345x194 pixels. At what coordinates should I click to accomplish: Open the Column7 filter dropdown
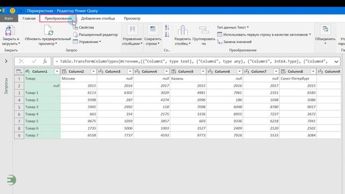[x=276, y=71]
